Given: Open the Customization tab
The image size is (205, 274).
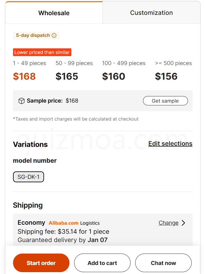Looking at the screenshot, I should click(x=151, y=13).
